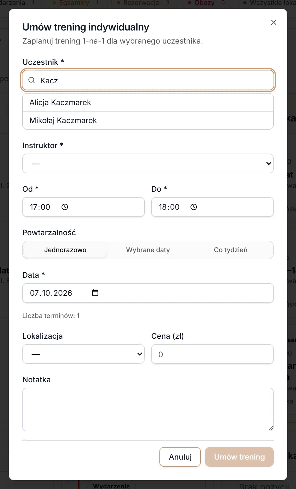This screenshot has width=296, height=489.
Task: Click the Liczba terminów: 1 text
Action: [51, 316]
